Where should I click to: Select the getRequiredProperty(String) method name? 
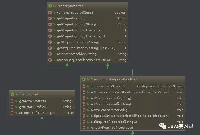78,42
